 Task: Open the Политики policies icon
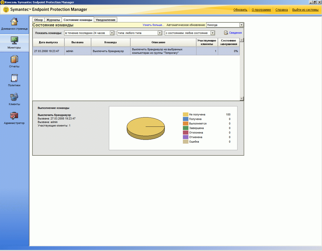[14, 78]
